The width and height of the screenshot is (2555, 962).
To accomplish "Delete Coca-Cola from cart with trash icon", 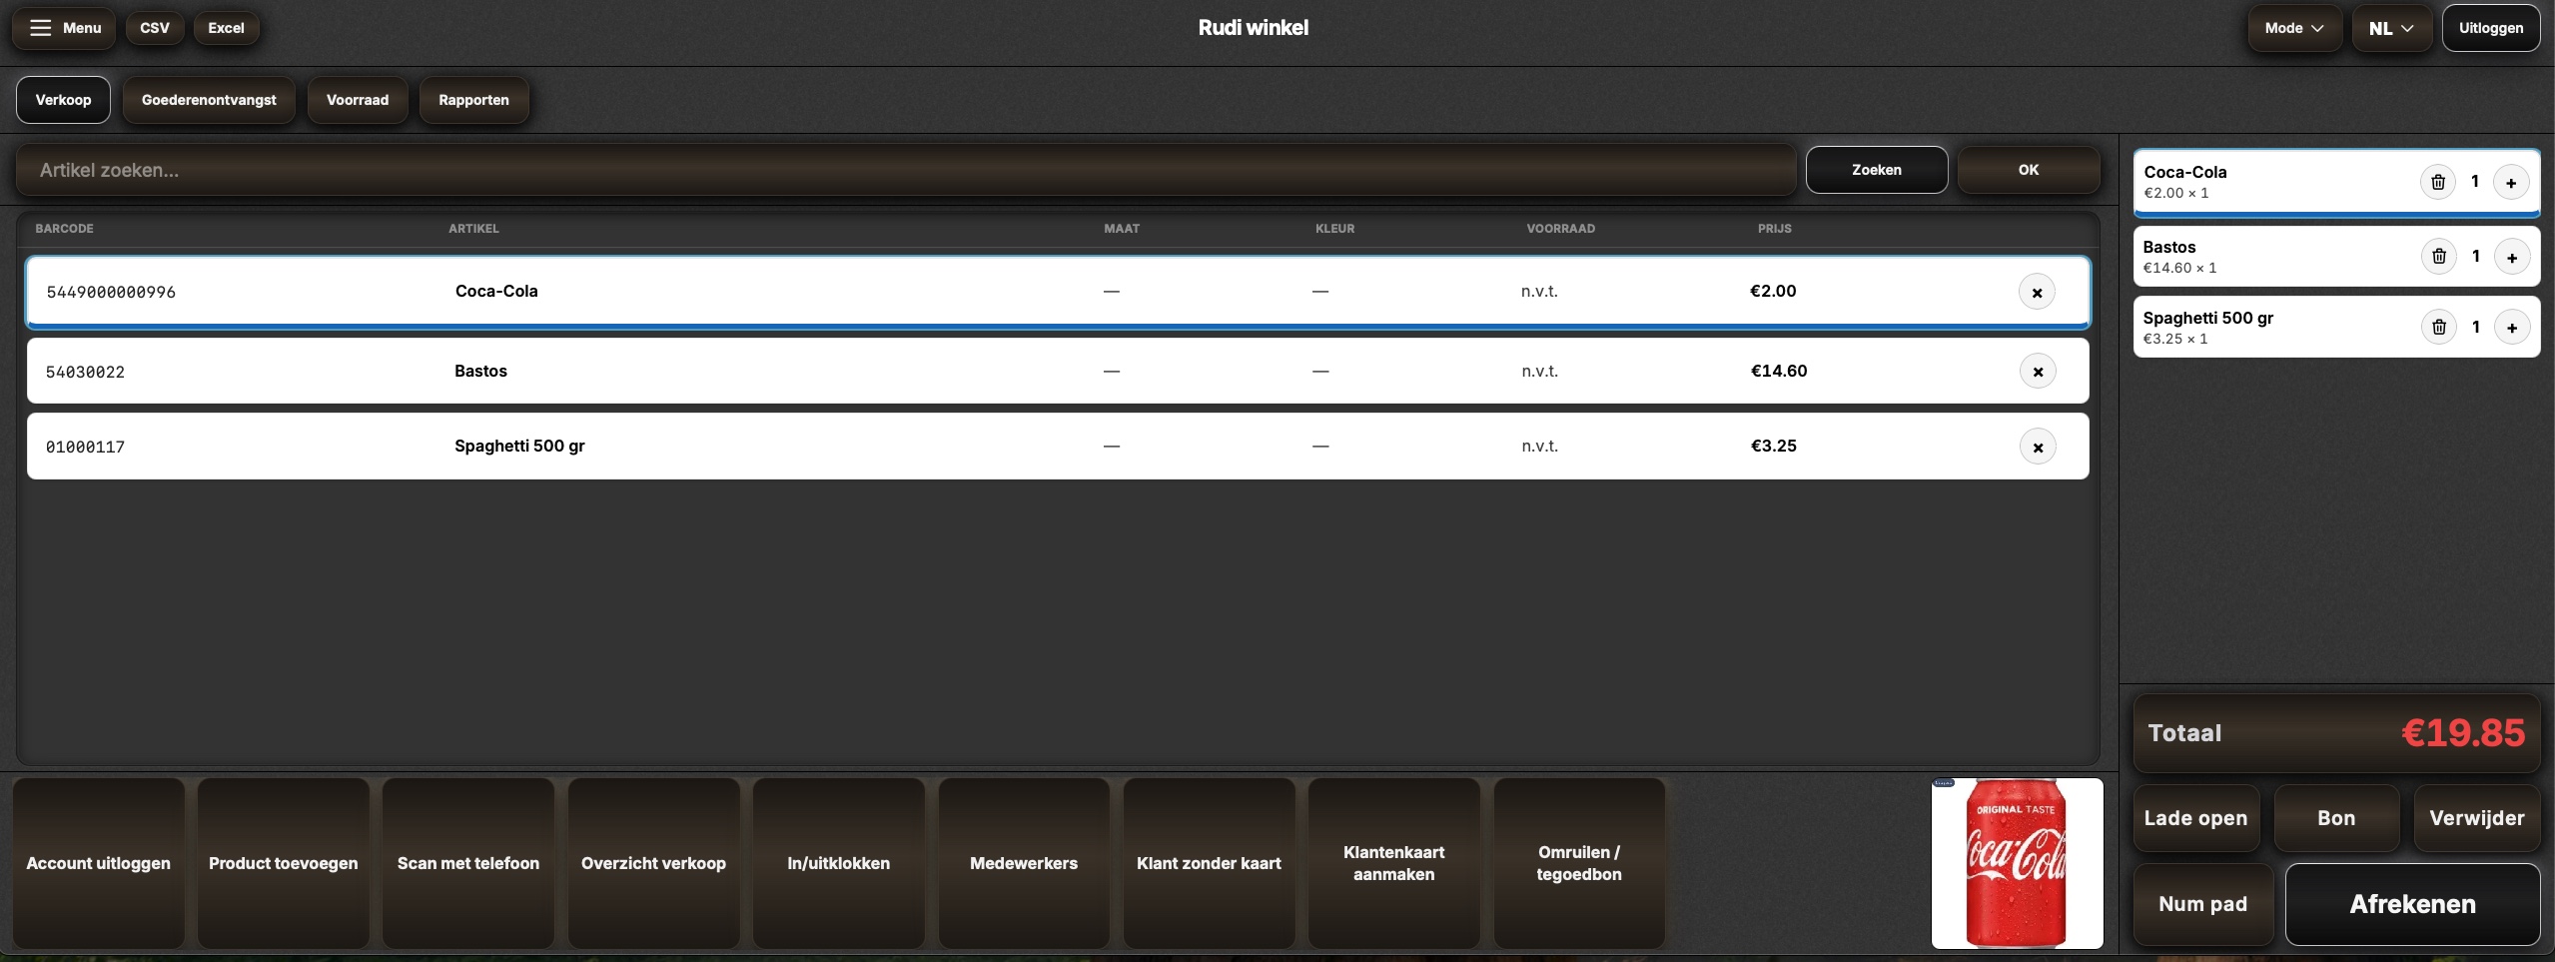I will 2438,182.
